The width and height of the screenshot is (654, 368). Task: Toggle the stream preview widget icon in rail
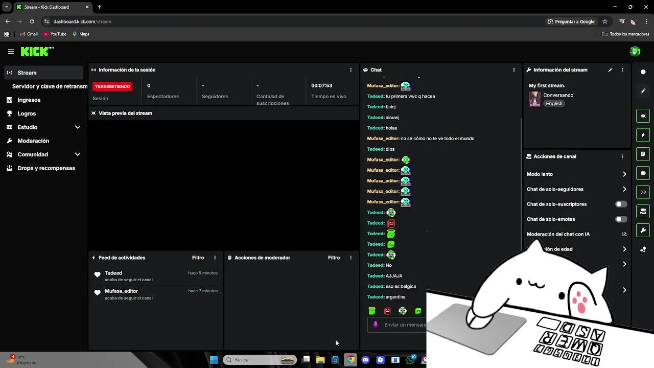(643, 116)
